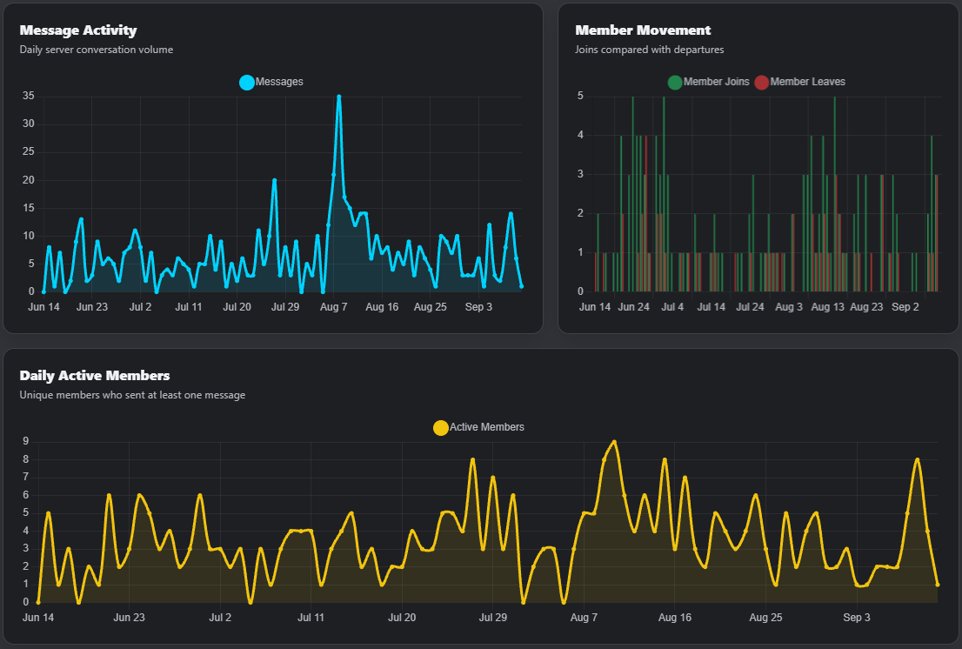Click 'Aug 7' label on Message Activity axis
This screenshot has width=962, height=649.
pos(334,307)
